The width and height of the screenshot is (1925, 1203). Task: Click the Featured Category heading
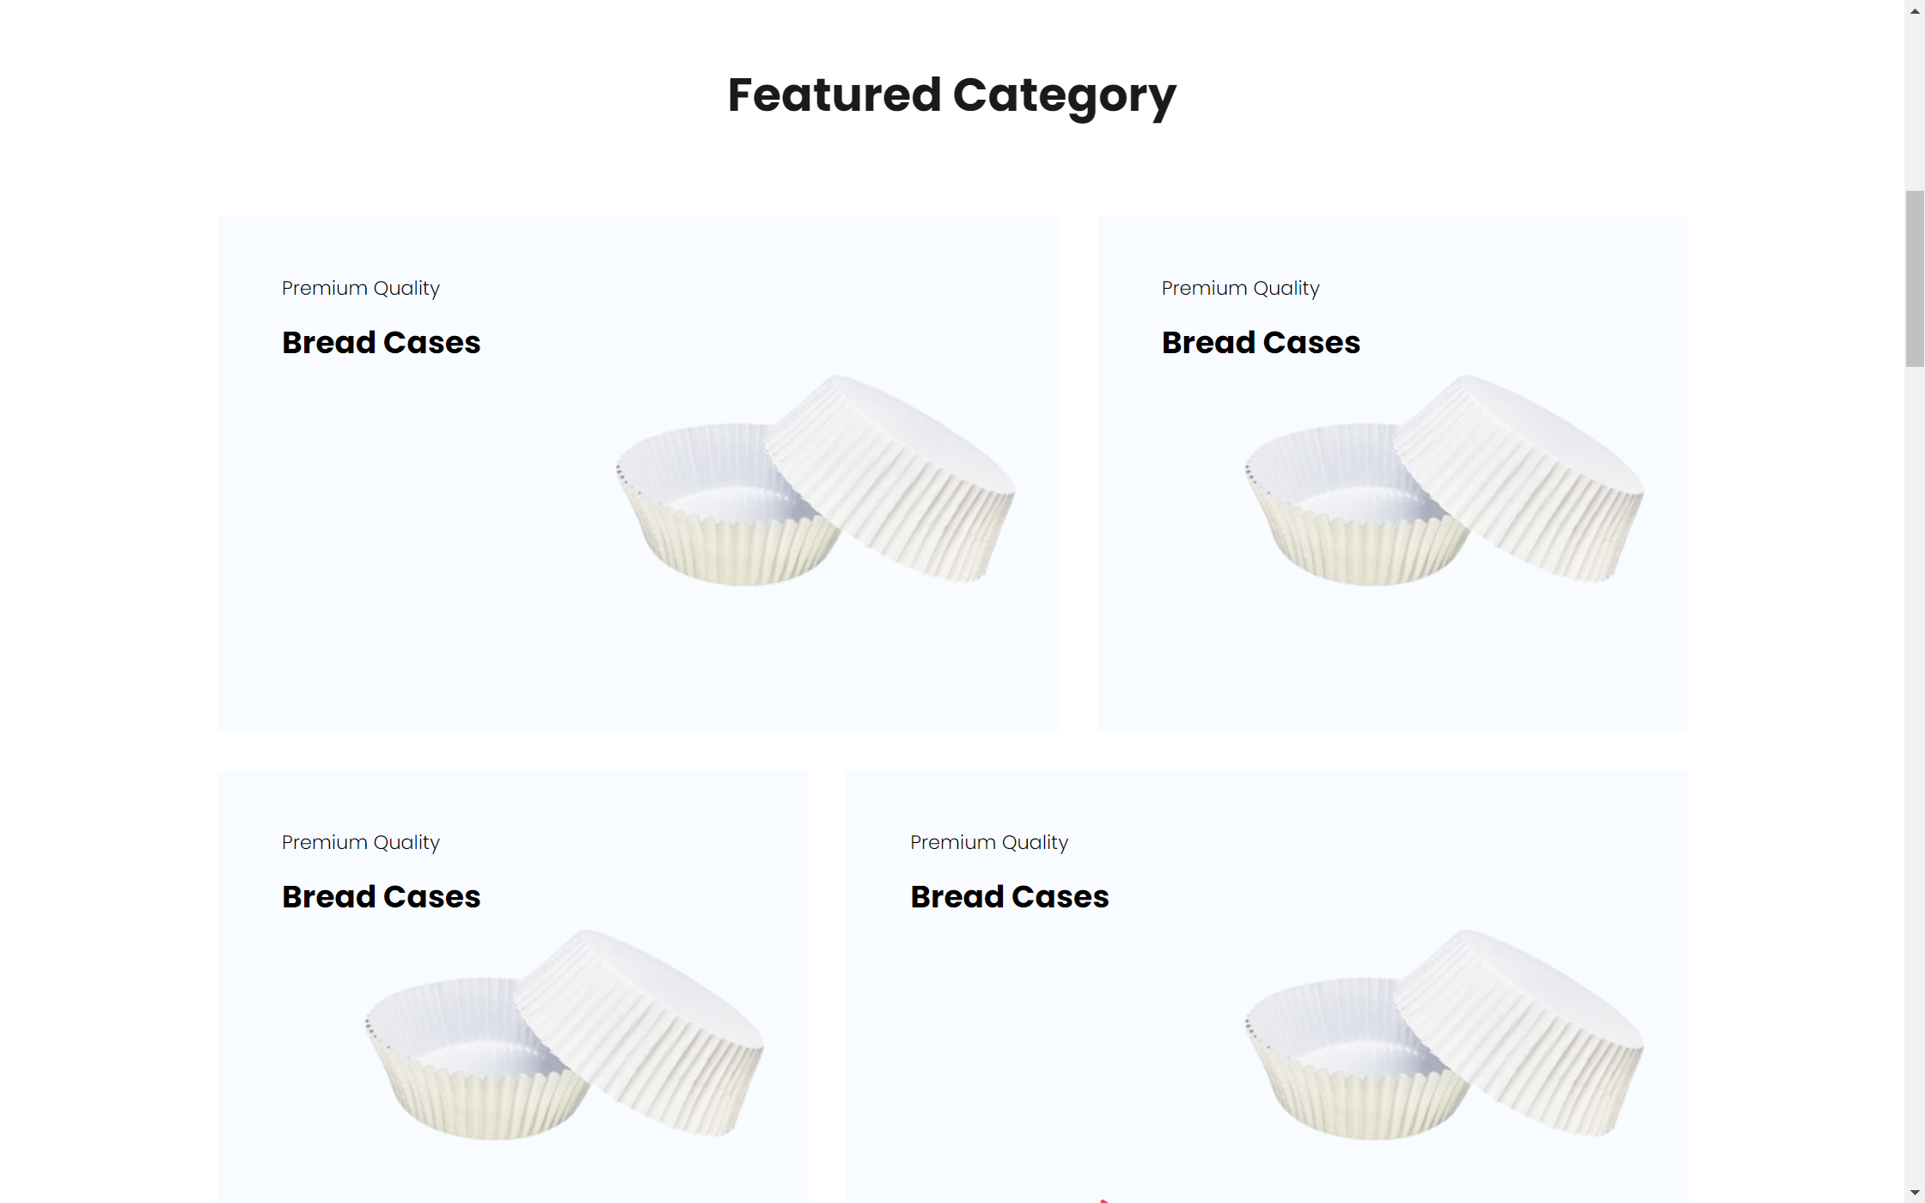951,95
